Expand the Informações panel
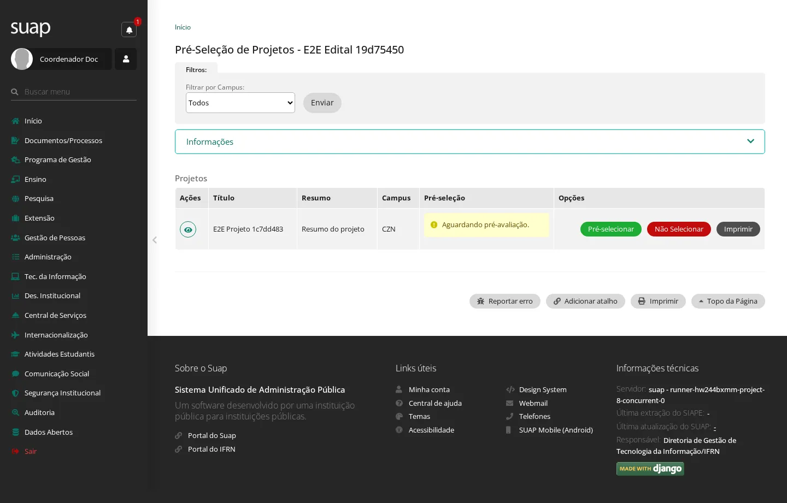787x503 pixels. point(470,141)
